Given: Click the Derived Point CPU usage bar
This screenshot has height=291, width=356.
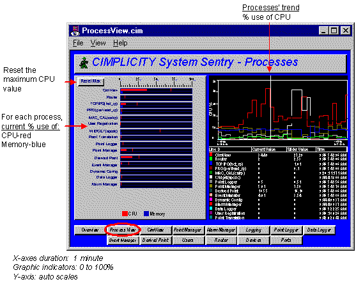Looking at the screenshot, I should pos(156,157).
